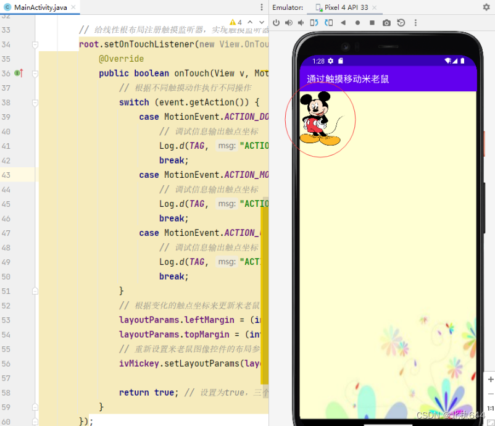
Task: Select the MainActivity.java editor tab
Action: (x=40, y=7)
